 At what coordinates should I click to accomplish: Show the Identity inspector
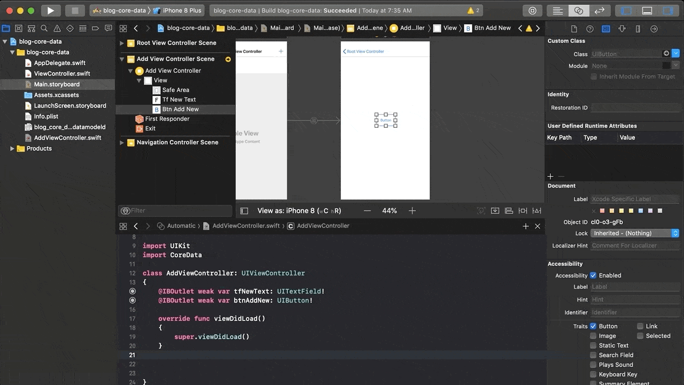point(606,29)
